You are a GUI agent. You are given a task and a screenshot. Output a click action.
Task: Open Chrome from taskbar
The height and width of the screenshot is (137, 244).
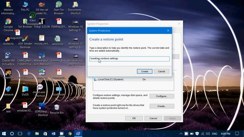click(x=70, y=134)
